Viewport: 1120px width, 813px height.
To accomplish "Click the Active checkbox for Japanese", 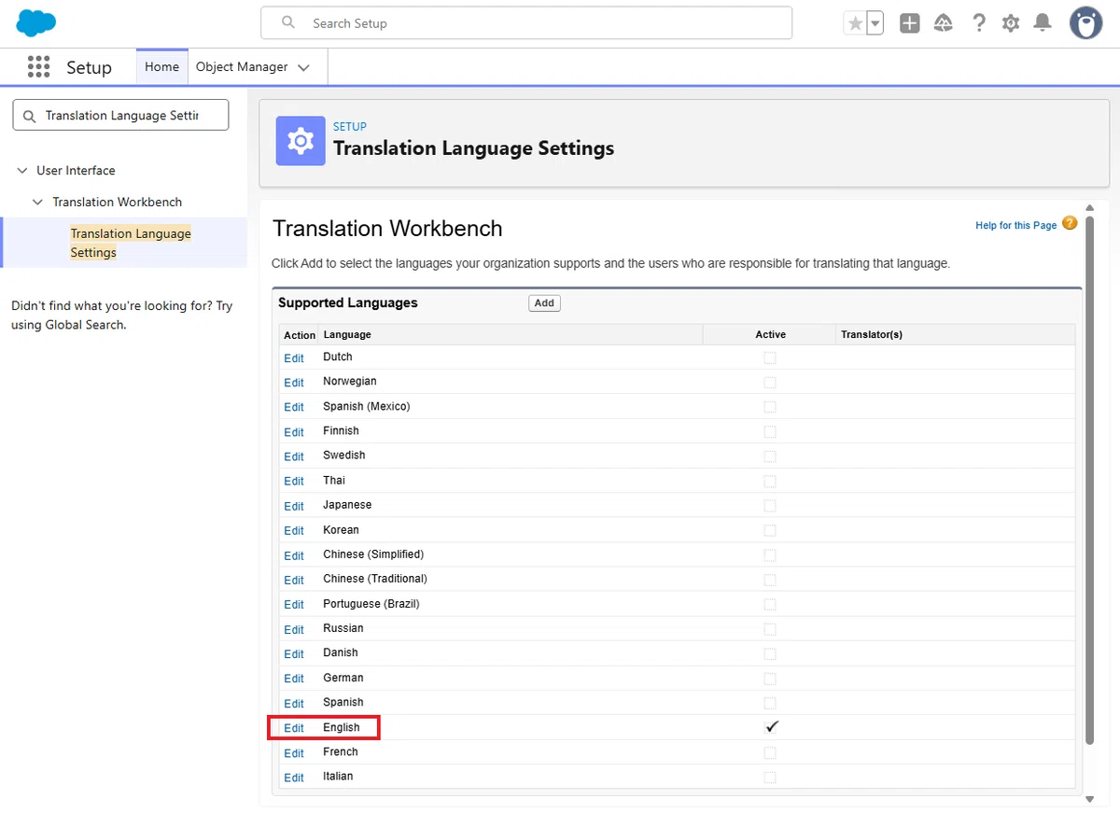I will (770, 505).
